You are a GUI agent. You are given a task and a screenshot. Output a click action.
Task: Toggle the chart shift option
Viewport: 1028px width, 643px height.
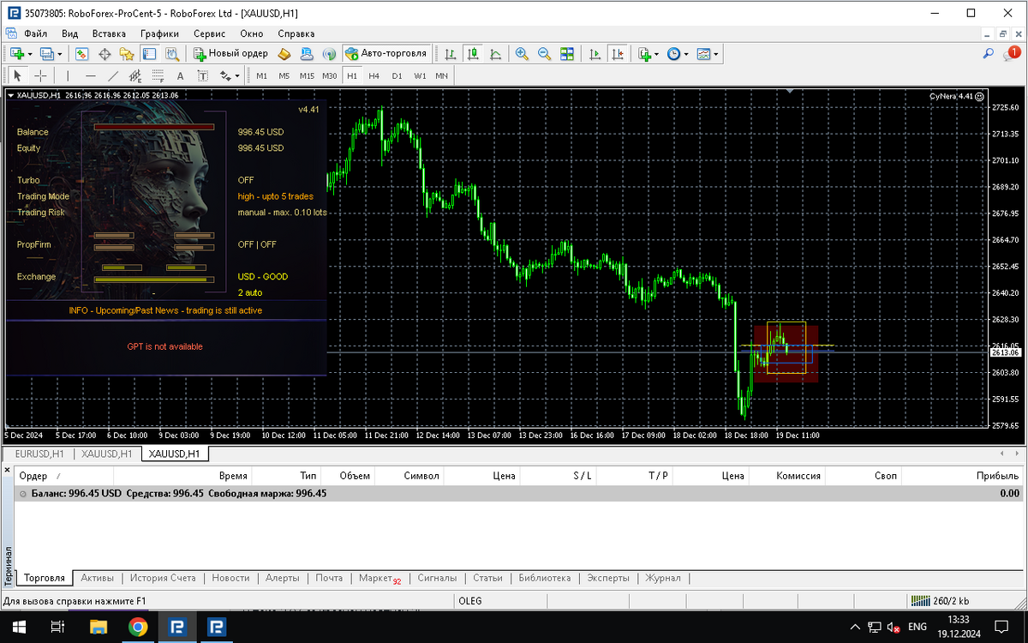click(x=617, y=53)
